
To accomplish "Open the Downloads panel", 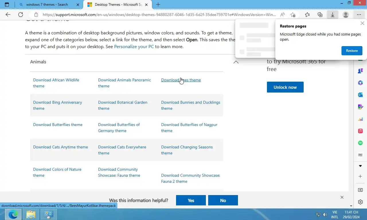I will click(x=333, y=15).
